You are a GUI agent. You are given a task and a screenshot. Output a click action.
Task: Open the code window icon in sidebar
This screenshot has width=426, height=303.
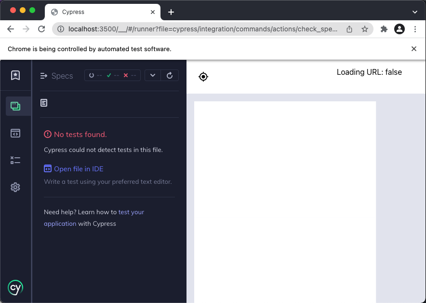15,133
